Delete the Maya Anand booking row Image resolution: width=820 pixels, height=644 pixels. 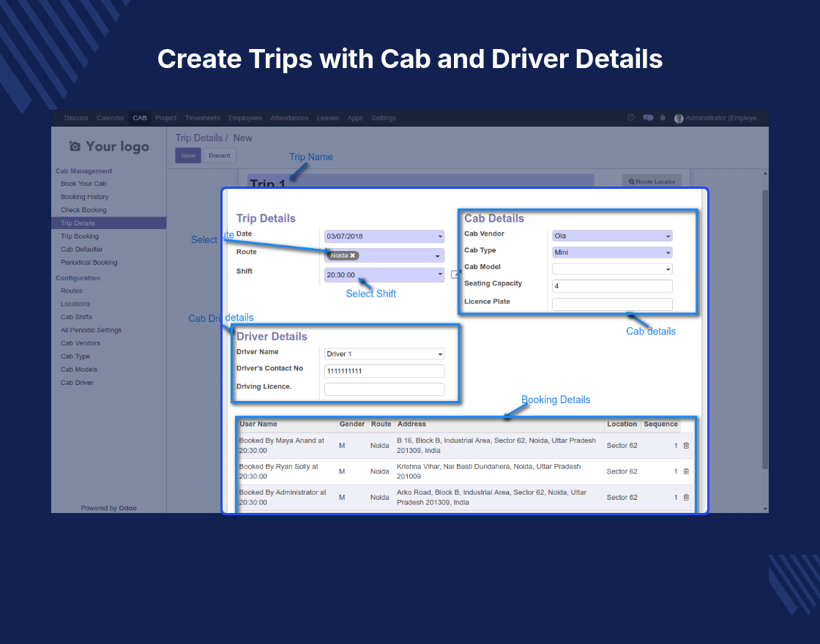click(686, 446)
